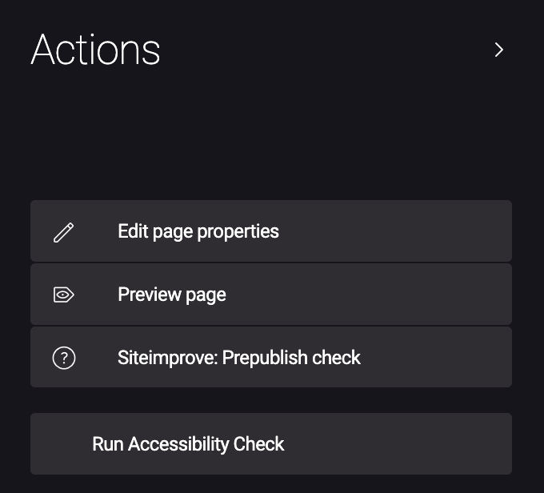Launch Siteimprove: Prepublish check
Screen dimensions: 544x493
271,357
